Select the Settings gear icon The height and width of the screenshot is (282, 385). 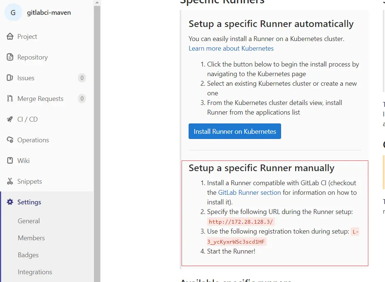10,202
